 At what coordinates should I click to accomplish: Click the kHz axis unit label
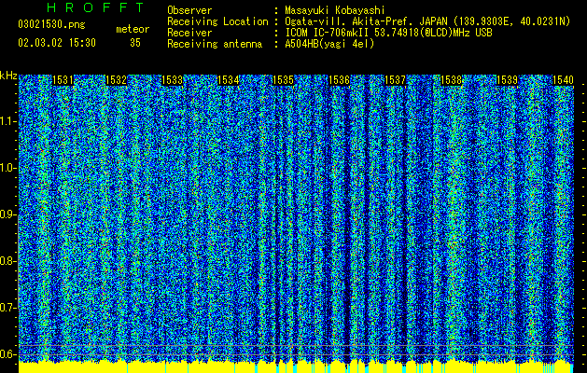[8, 76]
